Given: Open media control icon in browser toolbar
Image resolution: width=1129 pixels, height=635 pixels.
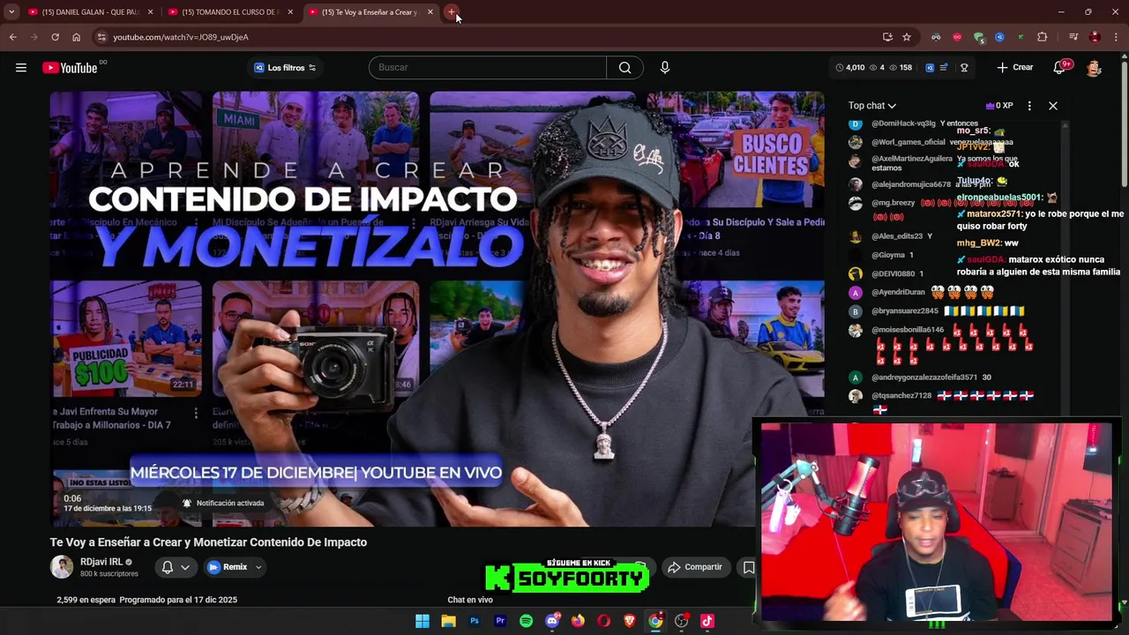Looking at the screenshot, I should pyautogui.click(x=1073, y=37).
